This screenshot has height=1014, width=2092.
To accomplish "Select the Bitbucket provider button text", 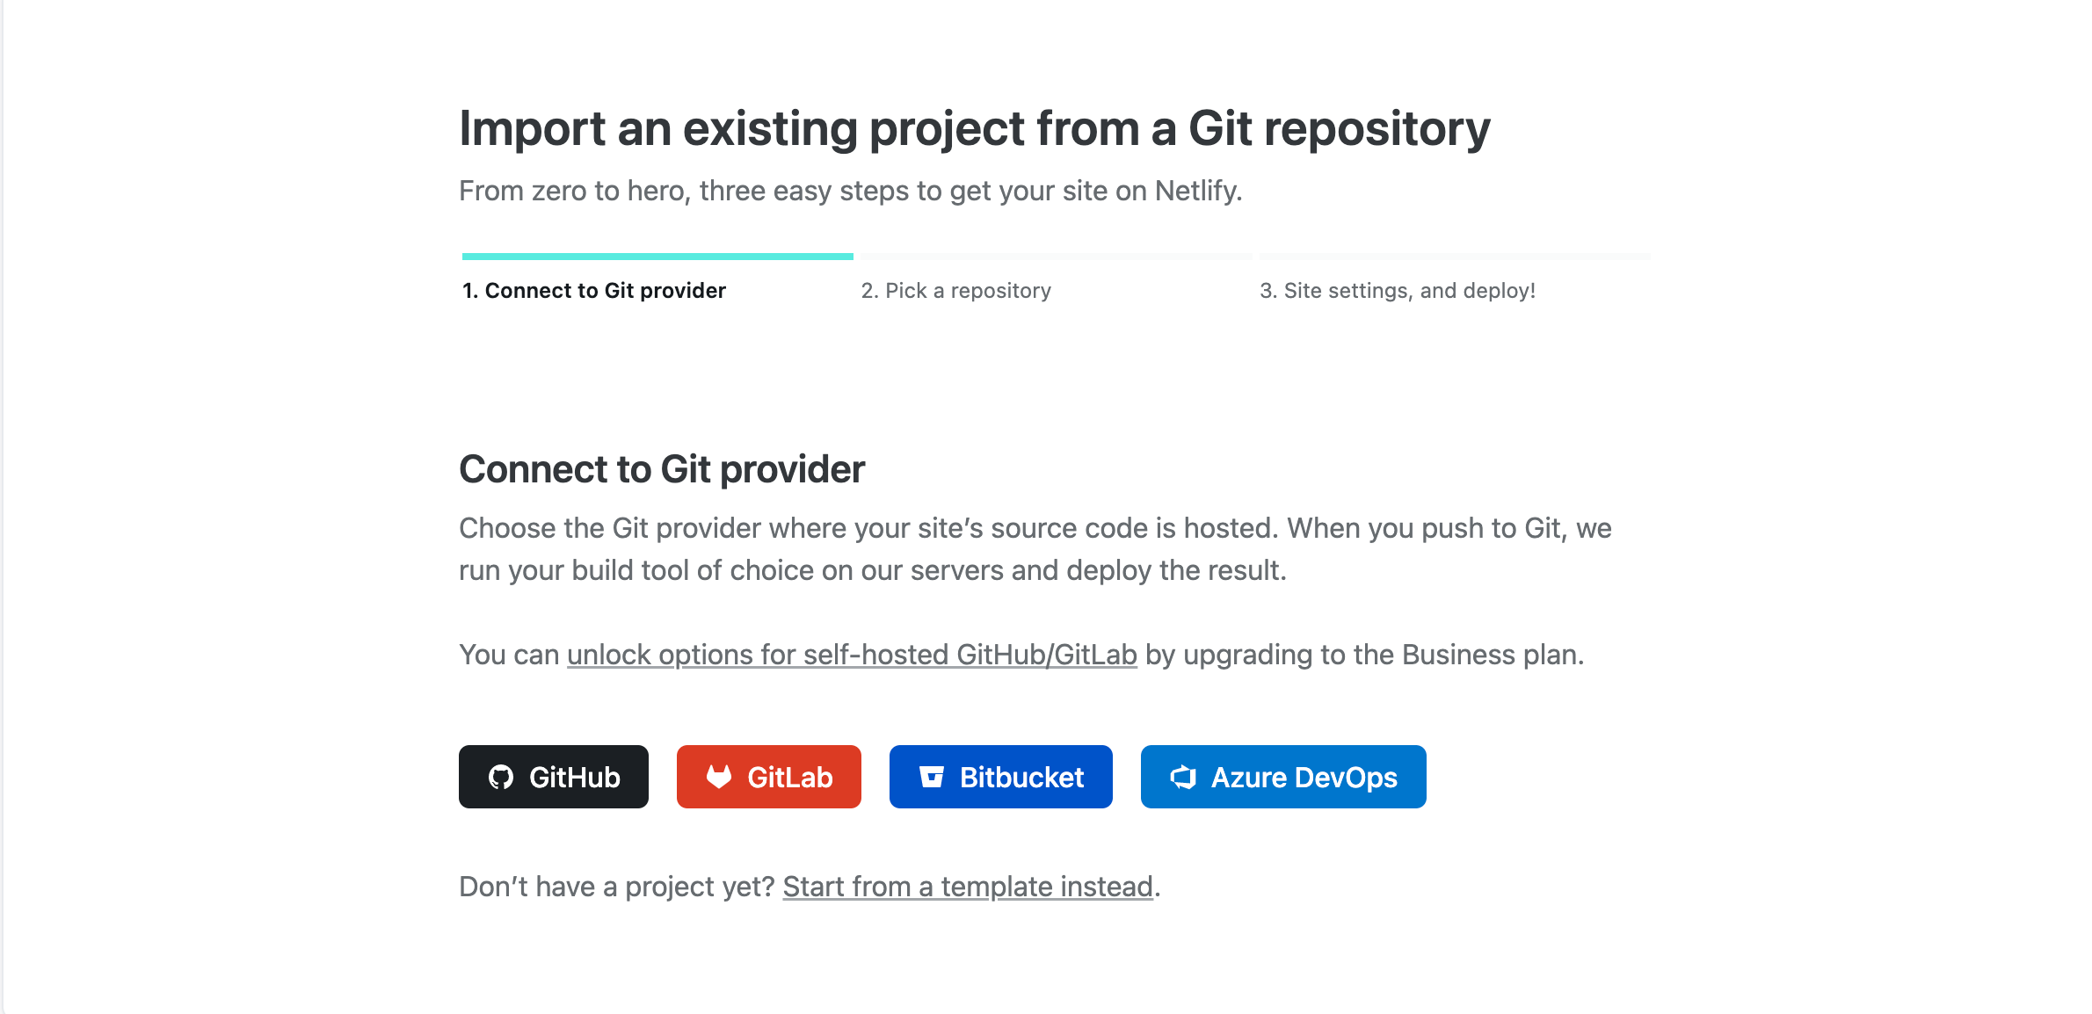I will (1021, 778).
